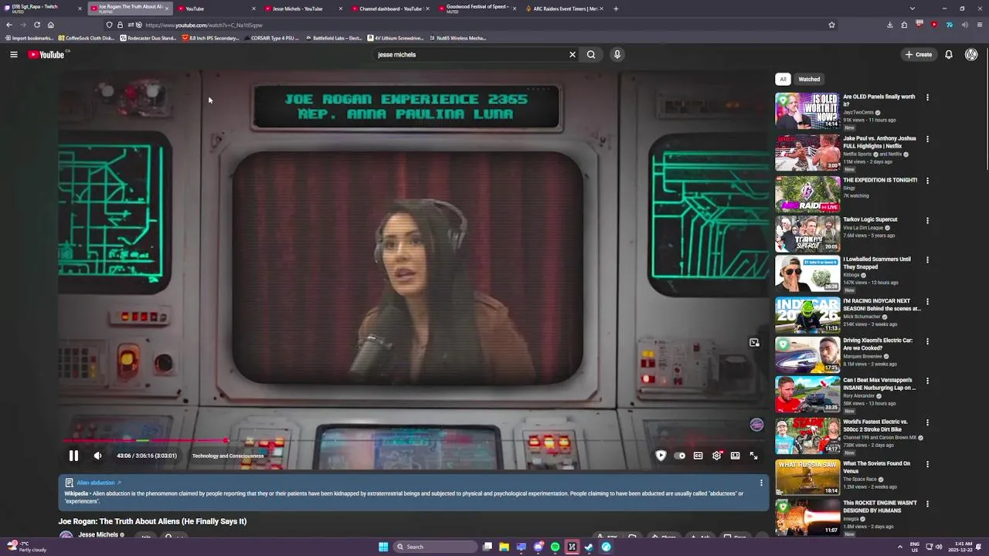Enter fullscreen mode

click(x=753, y=456)
